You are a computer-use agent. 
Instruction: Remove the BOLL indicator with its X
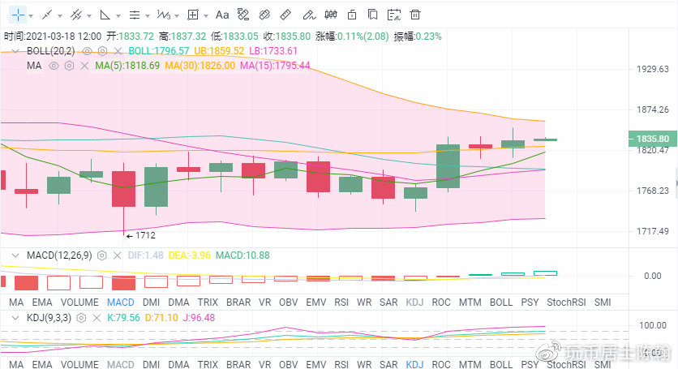pos(118,51)
